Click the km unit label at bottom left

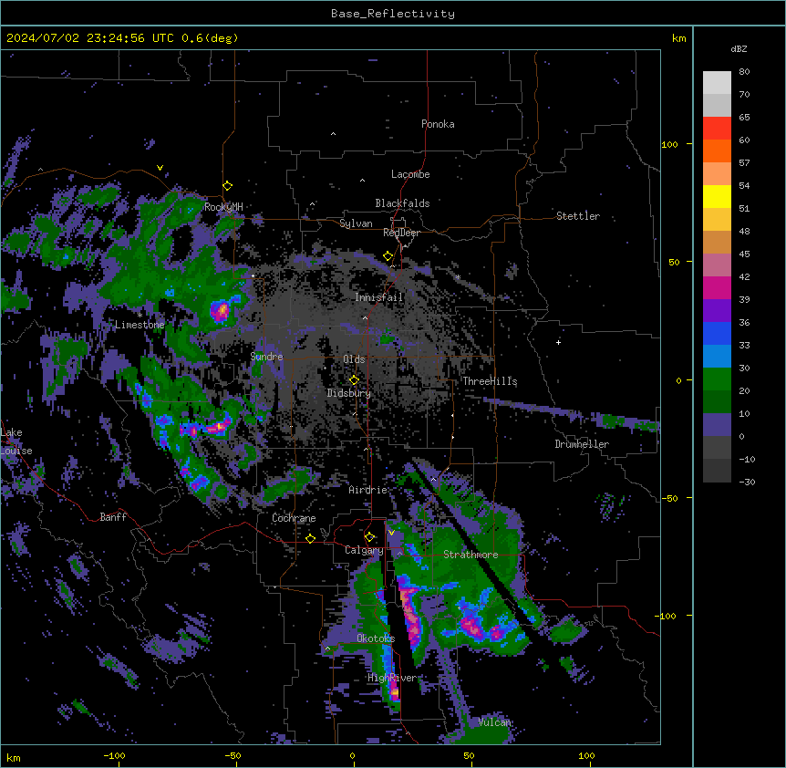click(13, 757)
